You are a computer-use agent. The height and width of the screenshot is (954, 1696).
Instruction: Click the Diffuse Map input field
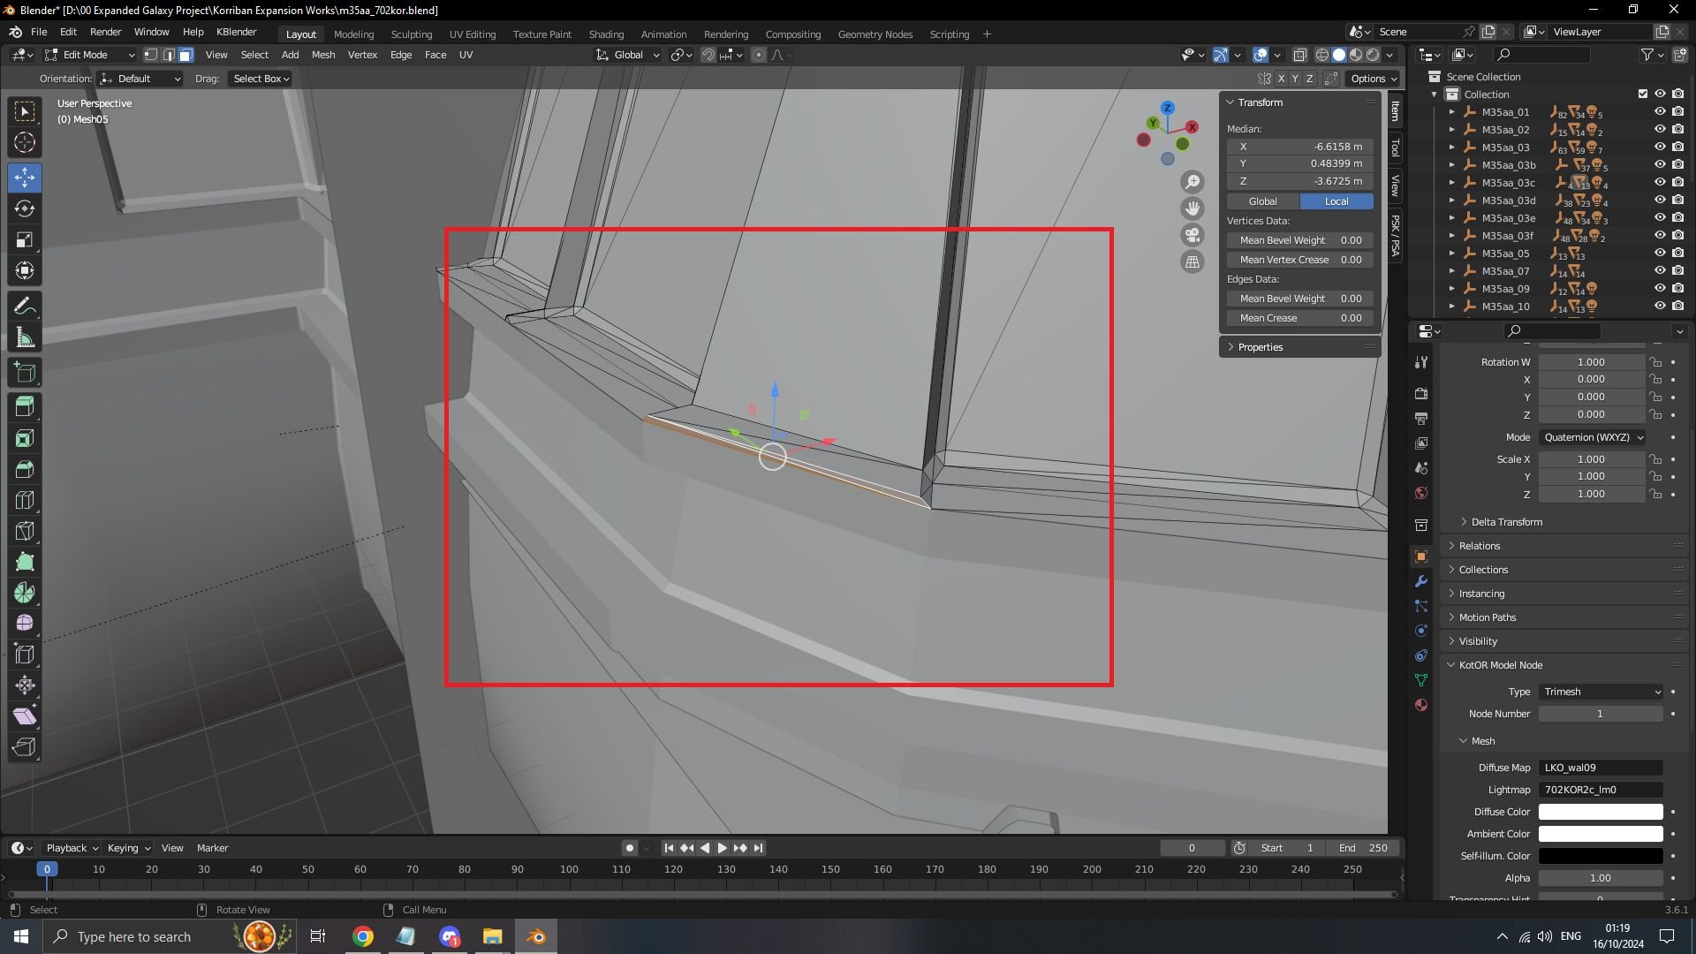point(1601,767)
